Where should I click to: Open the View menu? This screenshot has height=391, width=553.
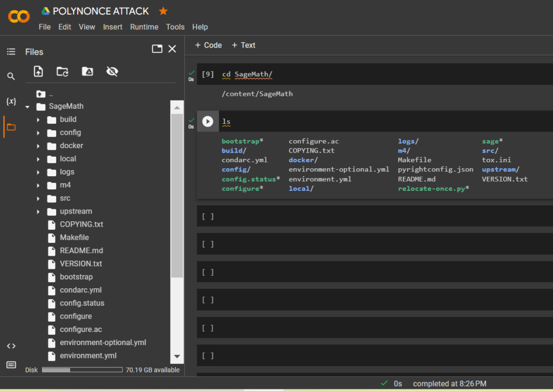coord(87,27)
